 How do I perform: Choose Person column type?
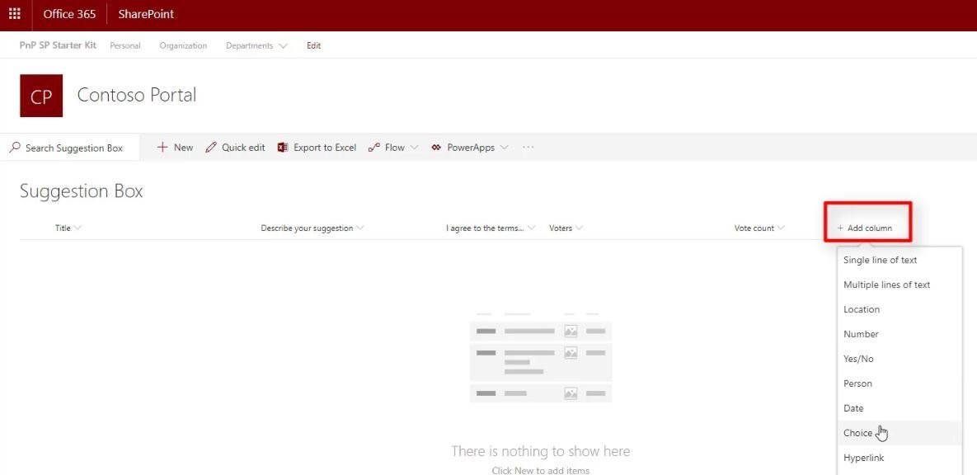tap(899, 383)
